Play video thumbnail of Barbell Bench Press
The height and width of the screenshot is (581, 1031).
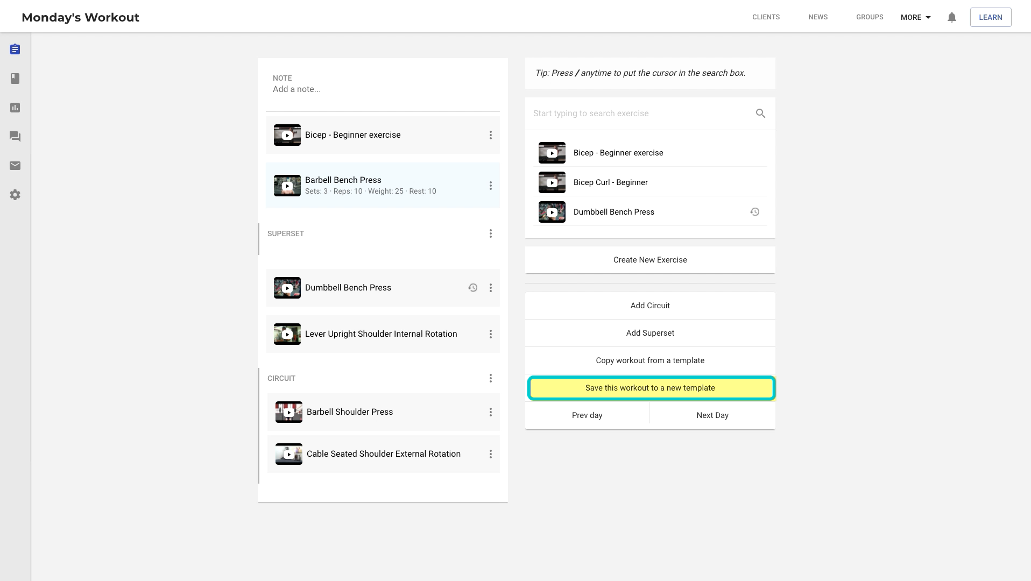pos(287,186)
